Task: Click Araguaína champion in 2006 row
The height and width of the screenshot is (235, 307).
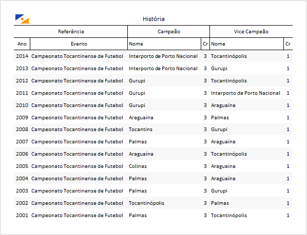Action: coord(141,154)
